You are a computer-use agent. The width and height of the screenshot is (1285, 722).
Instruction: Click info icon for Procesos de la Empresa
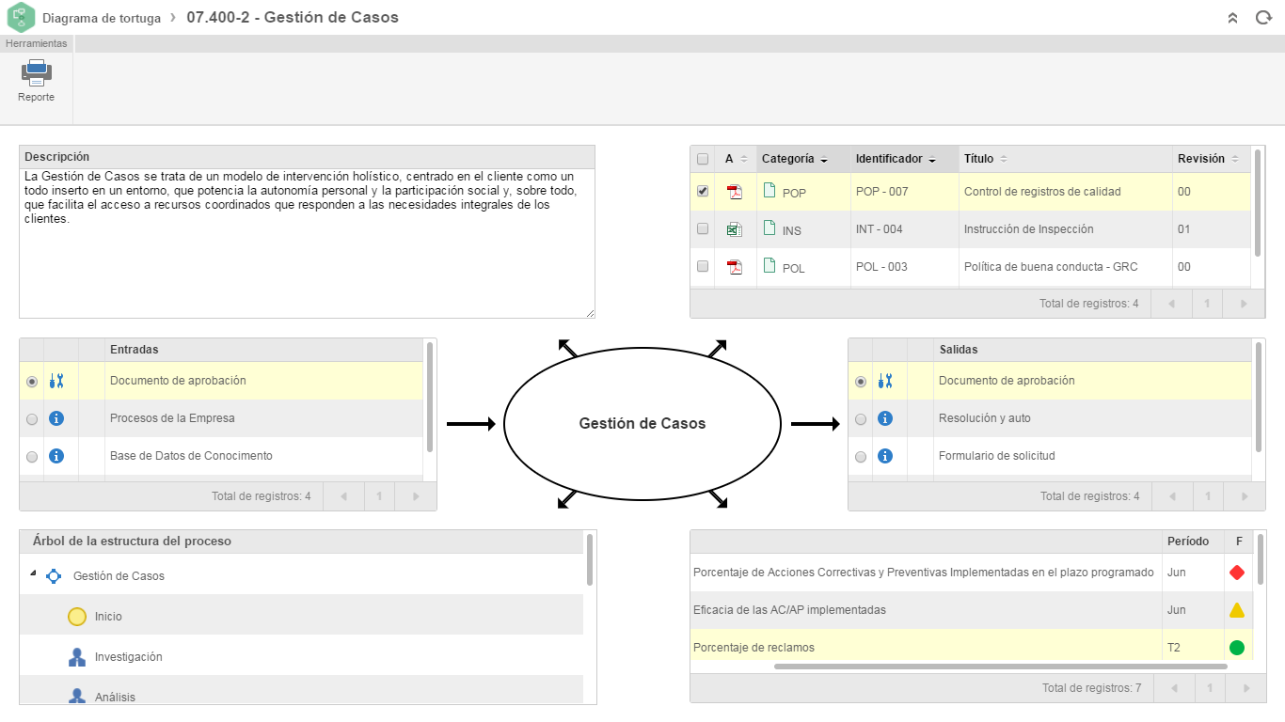tap(56, 418)
